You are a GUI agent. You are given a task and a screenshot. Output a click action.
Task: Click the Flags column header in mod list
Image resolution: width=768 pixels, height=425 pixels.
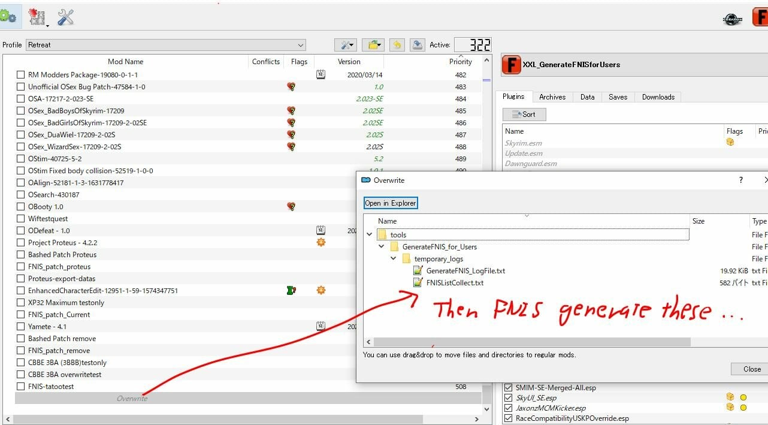(299, 62)
